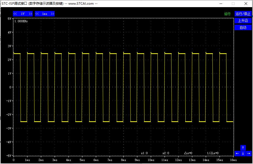
Task: Click the x1:0 cursor readout
Action: tap(144, 153)
